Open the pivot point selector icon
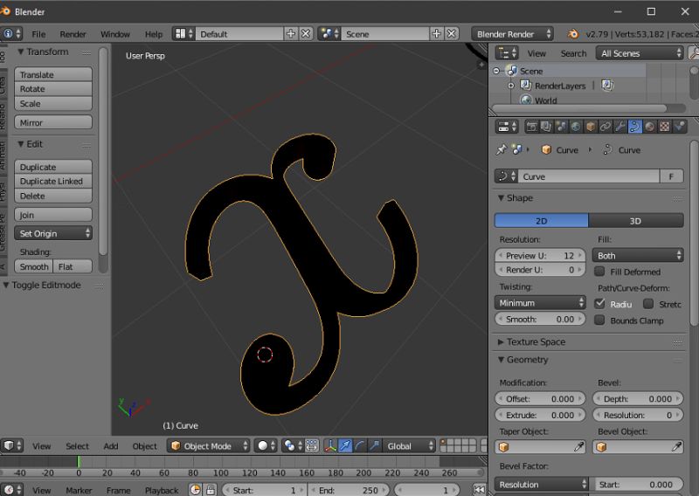The width and height of the screenshot is (699, 496). click(x=293, y=445)
